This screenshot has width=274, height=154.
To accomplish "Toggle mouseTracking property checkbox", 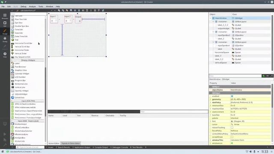I will pyautogui.click(x=232, y=127).
